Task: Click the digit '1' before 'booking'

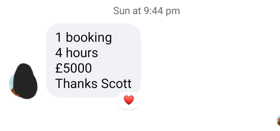Action: click(x=58, y=37)
